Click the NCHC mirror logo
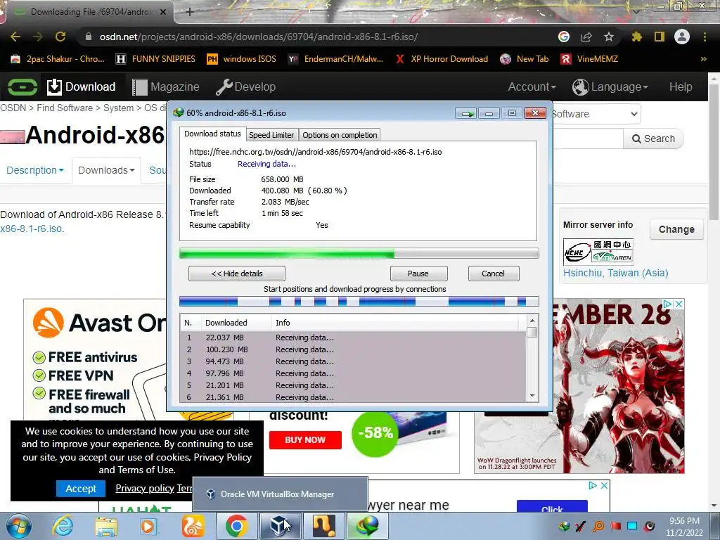 [598, 251]
